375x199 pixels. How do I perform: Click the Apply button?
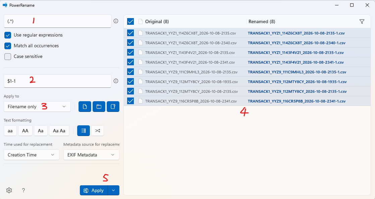click(x=94, y=190)
